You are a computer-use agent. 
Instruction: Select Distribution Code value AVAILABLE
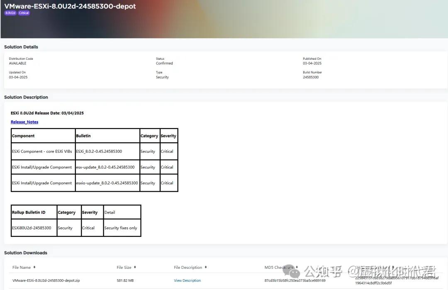coord(17,63)
